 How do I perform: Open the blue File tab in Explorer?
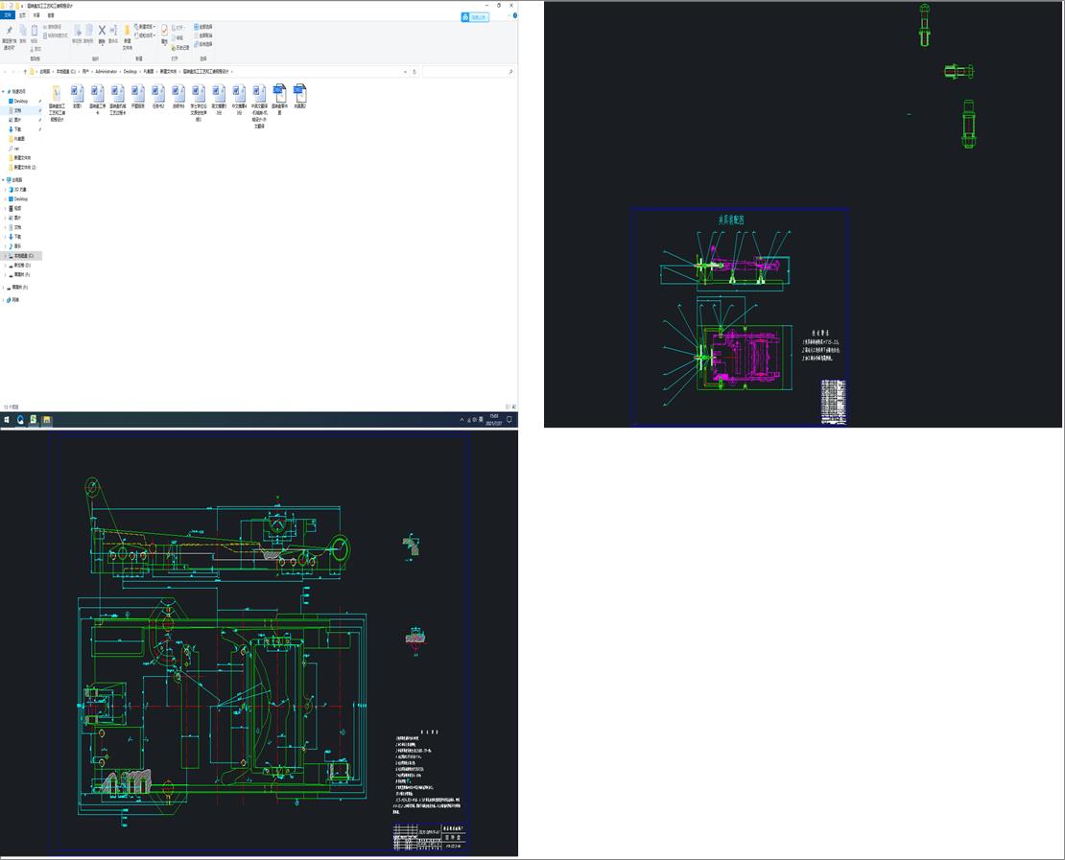pyautogui.click(x=8, y=15)
